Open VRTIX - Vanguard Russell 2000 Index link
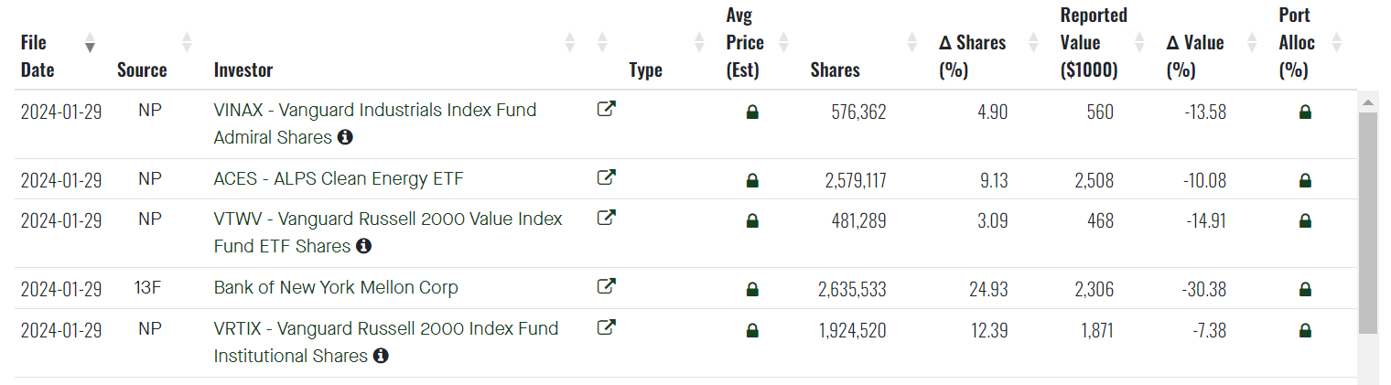 click(385, 342)
